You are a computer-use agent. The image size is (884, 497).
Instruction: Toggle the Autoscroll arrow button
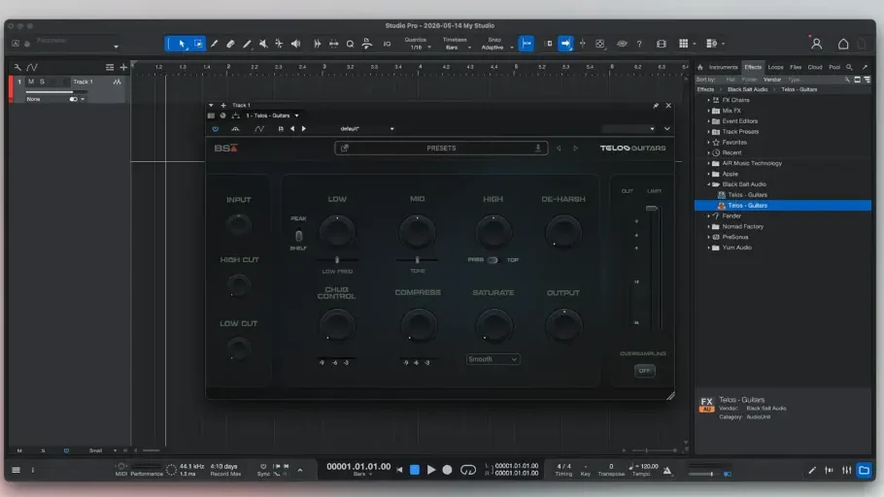click(565, 44)
